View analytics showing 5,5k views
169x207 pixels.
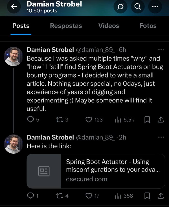118,120
